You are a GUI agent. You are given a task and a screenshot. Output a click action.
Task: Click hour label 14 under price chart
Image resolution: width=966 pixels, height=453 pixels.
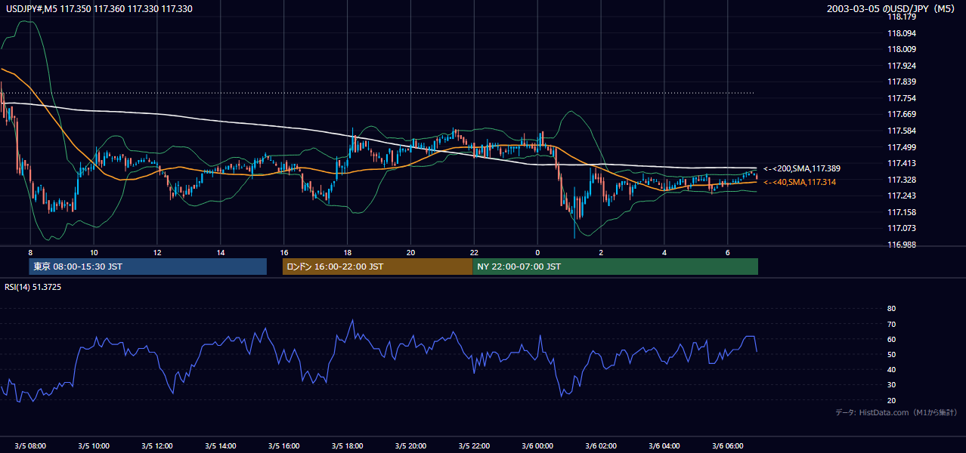(221, 252)
